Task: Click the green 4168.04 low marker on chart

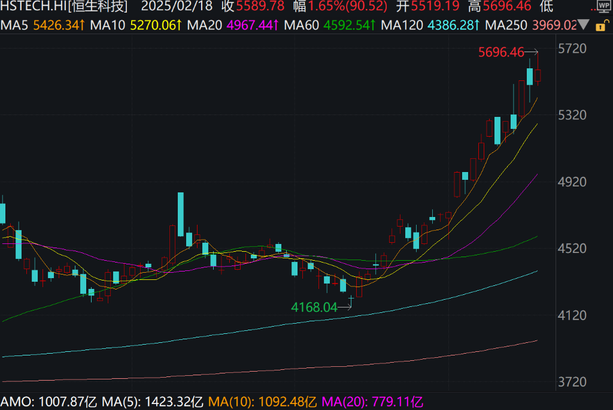Action: (x=314, y=307)
